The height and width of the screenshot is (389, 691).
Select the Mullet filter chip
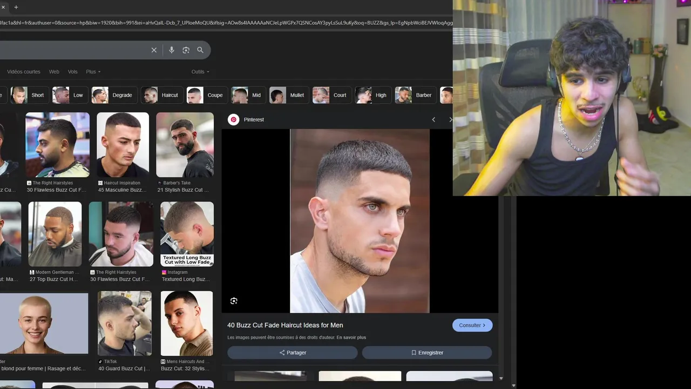pyautogui.click(x=289, y=95)
